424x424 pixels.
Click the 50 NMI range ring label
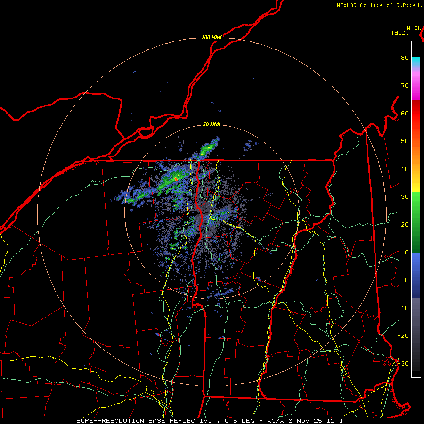(x=212, y=125)
